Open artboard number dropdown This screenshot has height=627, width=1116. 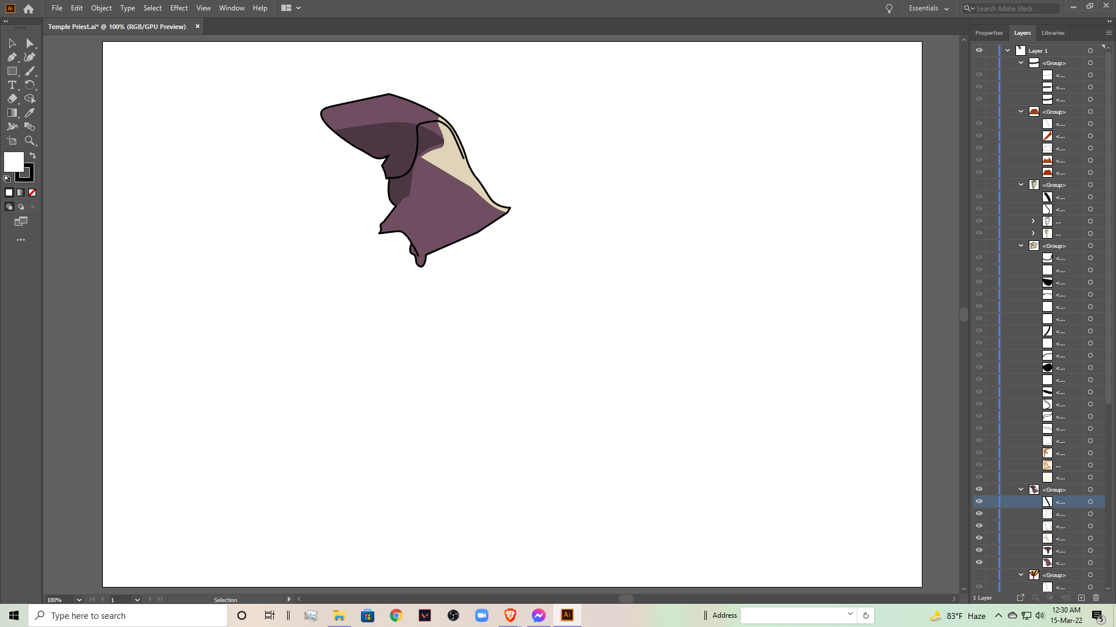137,600
